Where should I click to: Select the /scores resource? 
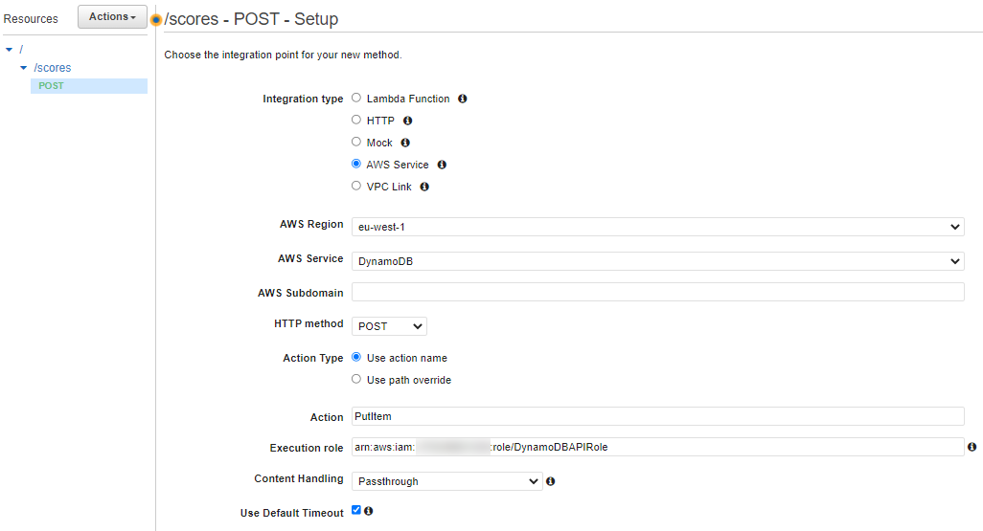tap(53, 68)
